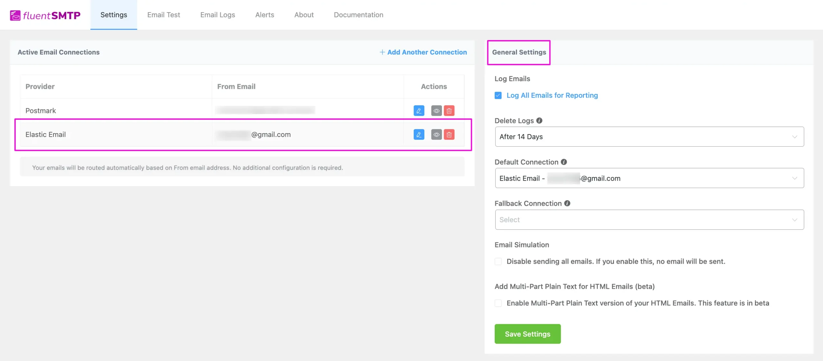The width and height of the screenshot is (823, 361).
Task: Open the Delete Logs dropdown
Action: (649, 137)
